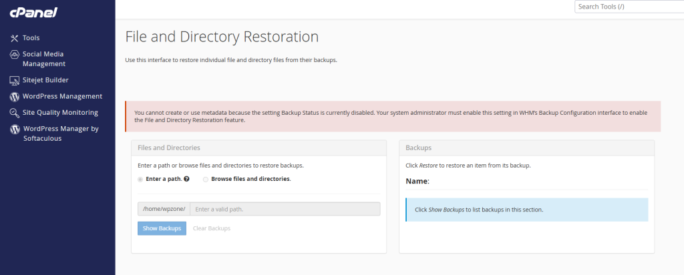This screenshot has height=275, width=684.
Task: Focus the Search Tools input box
Action: pyautogui.click(x=629, y=7)
